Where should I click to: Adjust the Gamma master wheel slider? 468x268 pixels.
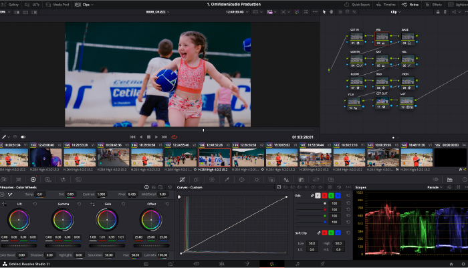63,246
